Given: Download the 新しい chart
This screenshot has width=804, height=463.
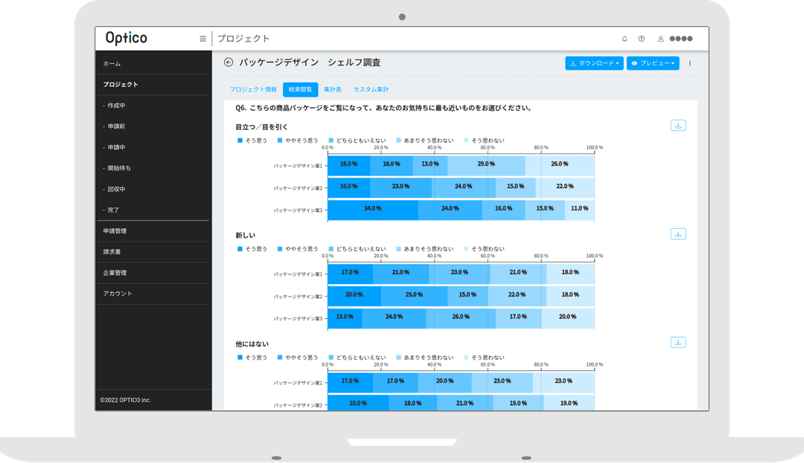Looking at the screenshot, I should [677, 233].
